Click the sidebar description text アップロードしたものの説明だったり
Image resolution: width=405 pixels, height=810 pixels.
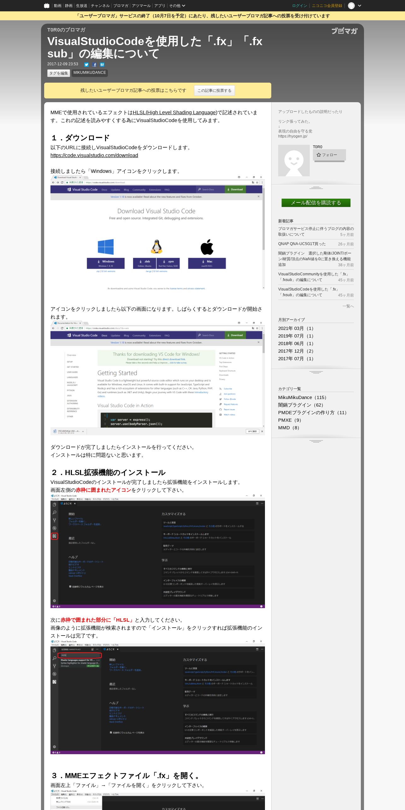pos(310,112)
